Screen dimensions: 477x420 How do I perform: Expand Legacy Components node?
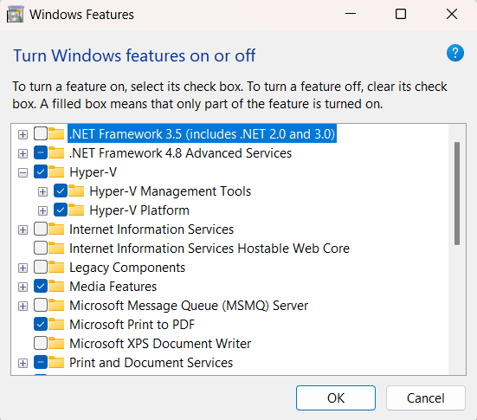click(23, 268)
